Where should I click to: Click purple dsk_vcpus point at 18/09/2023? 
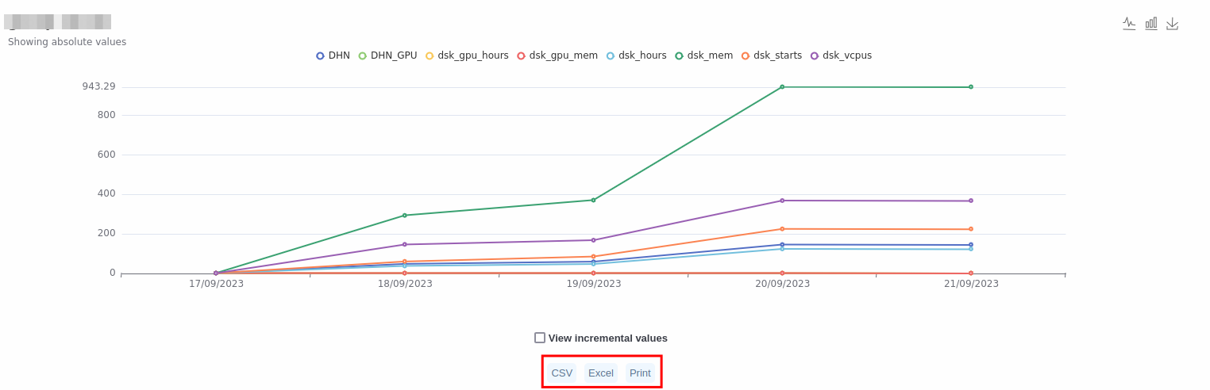pos(404,244)
